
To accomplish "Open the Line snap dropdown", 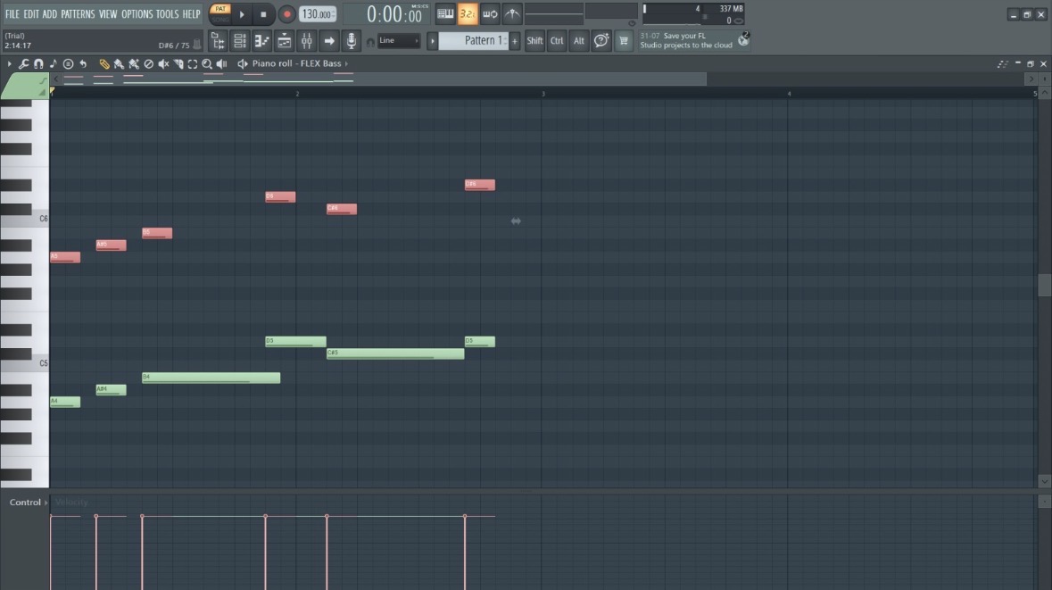I will pos(399,41).
